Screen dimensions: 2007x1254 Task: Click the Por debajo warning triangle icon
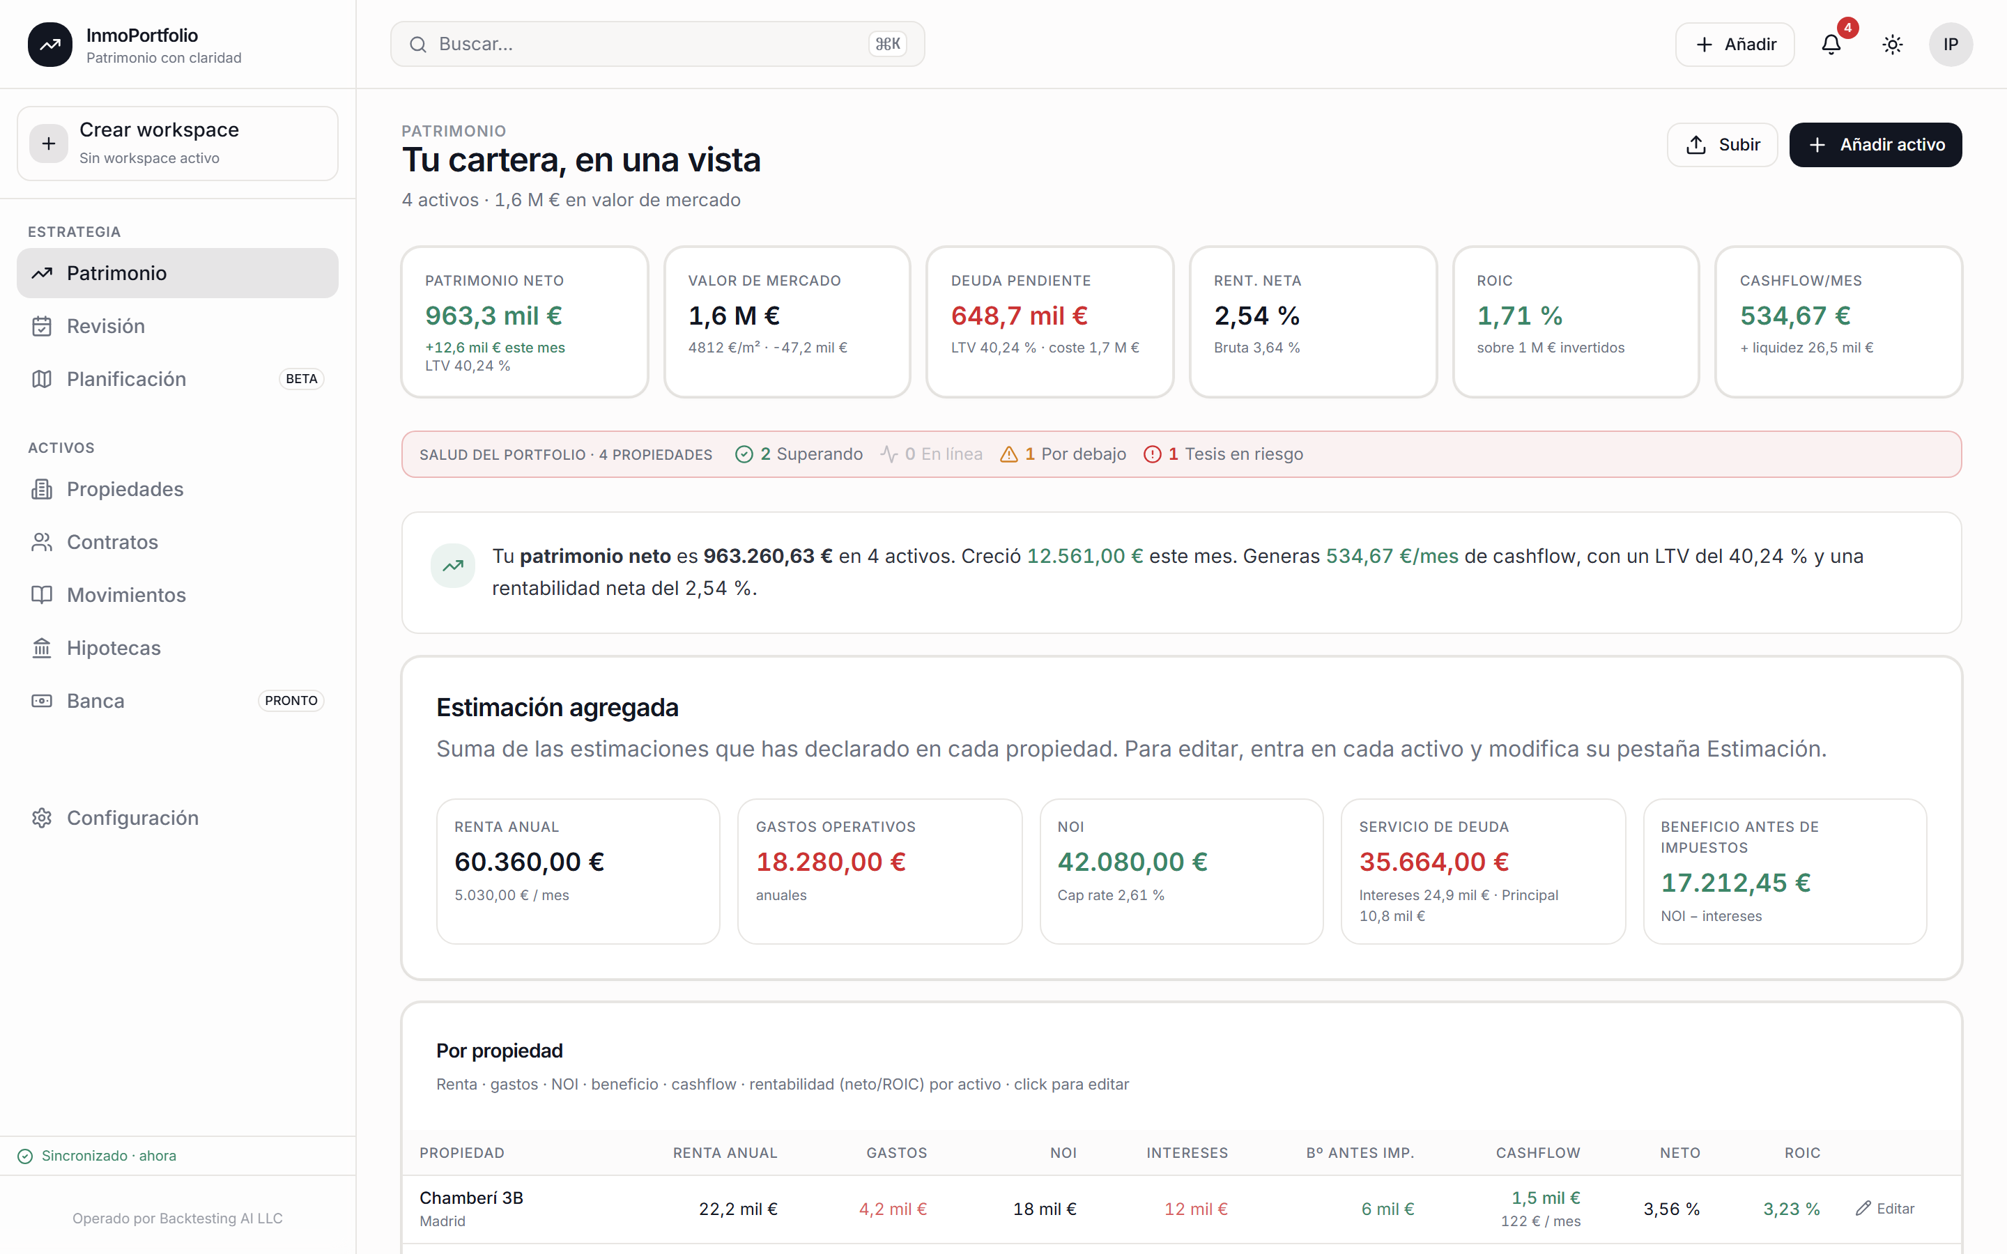[x=1008, y=454]
